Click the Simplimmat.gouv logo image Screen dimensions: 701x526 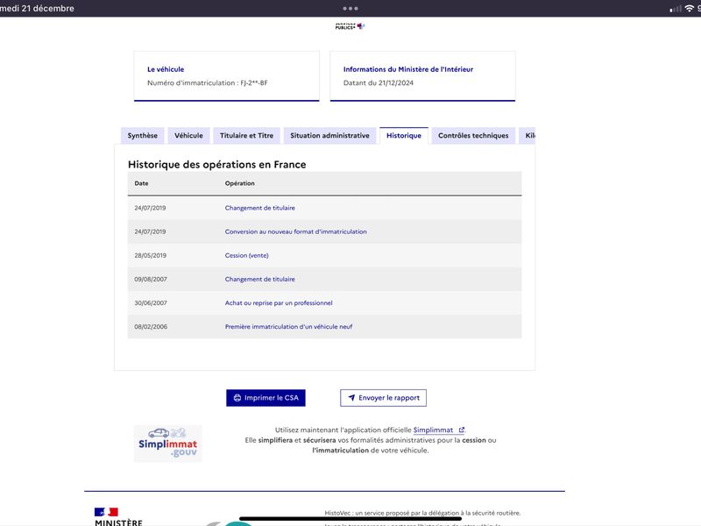click(x=167, y=444)
